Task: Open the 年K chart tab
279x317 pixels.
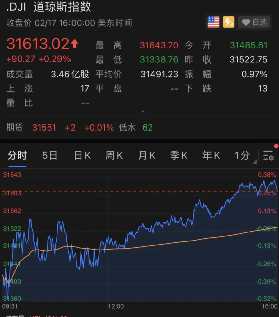Action: click(x=211, y=155)
